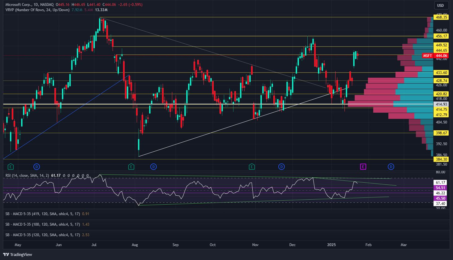Select the dividend D marker in late November
453x260 pixels.
pyautogui.click(x=281, y=167)
